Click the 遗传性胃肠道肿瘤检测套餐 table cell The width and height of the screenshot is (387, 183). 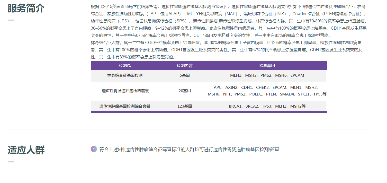pos(125,91)
